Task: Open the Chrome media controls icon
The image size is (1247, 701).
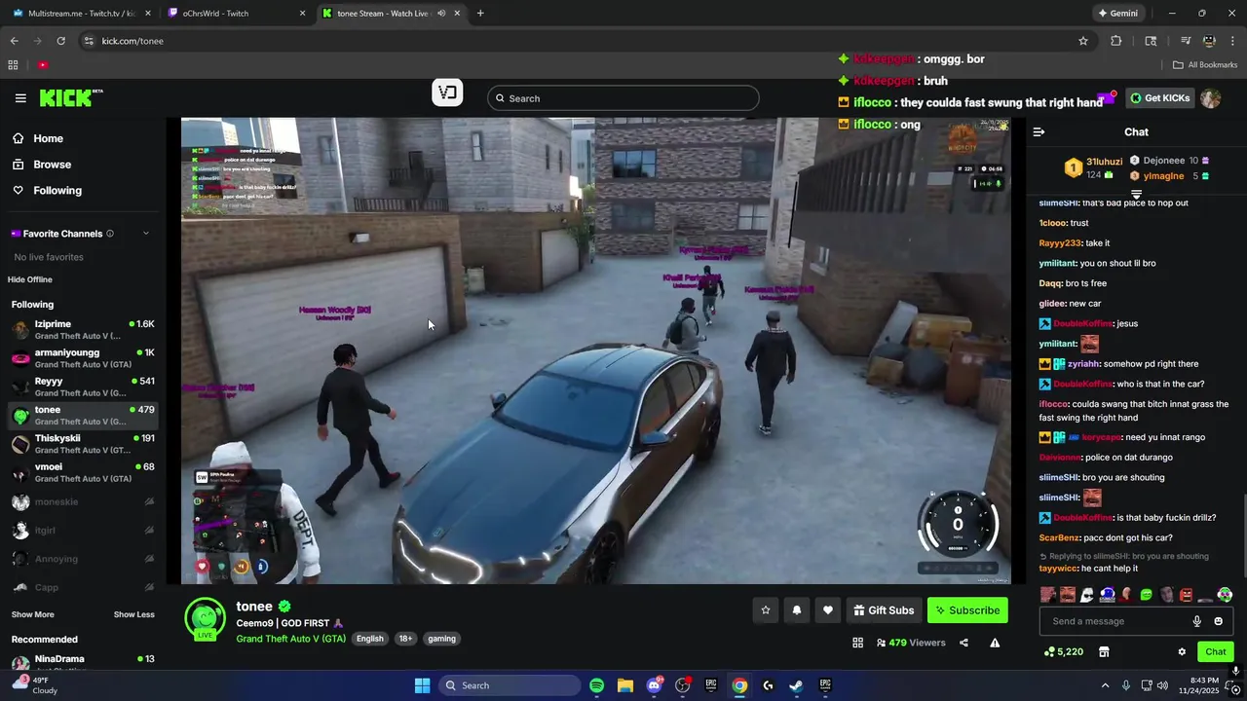Action: 1186,41
